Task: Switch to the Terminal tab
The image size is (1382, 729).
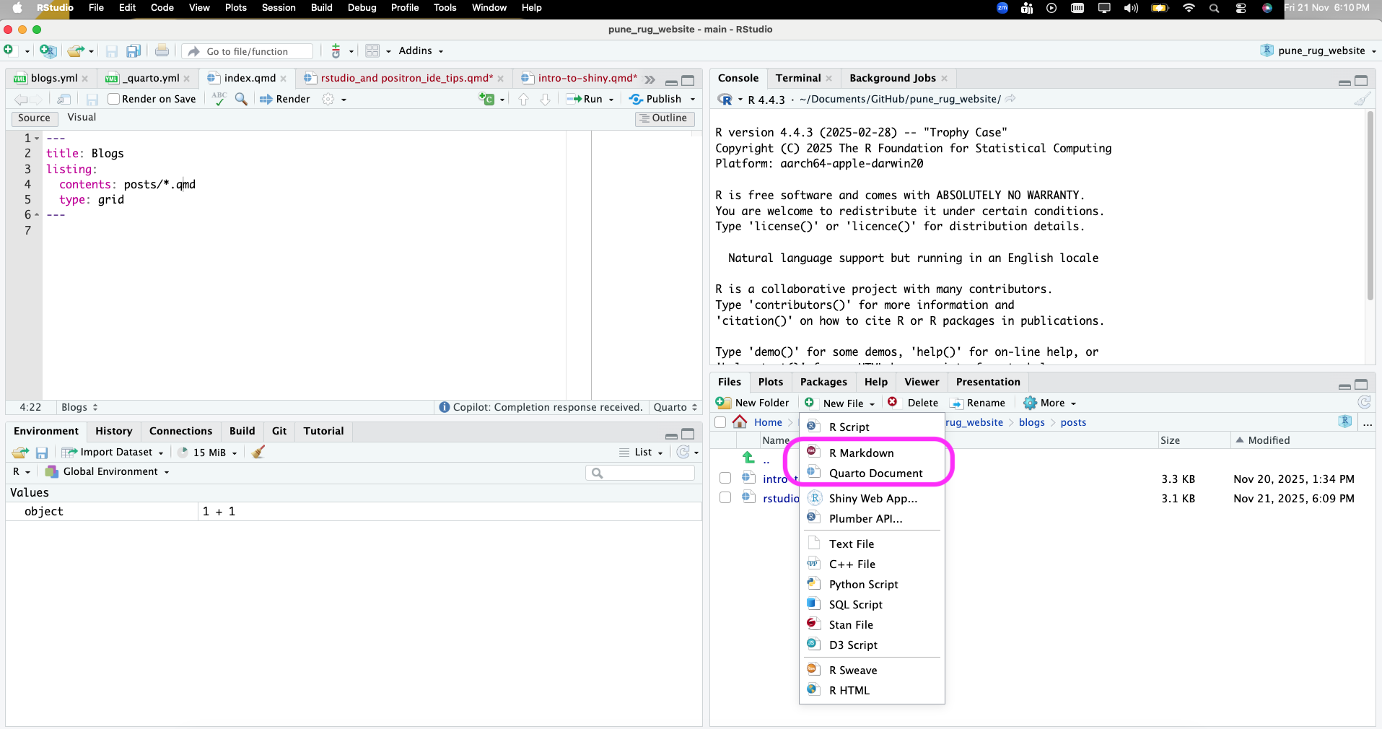Action: tap(797, 78)
